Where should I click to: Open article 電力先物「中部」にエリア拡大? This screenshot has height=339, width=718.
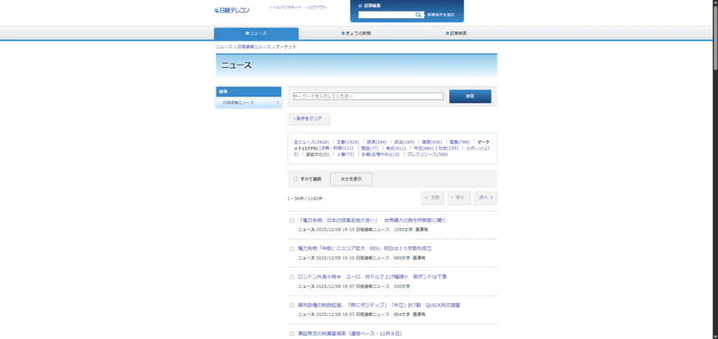pyautogui.click(x=365, y=249)
